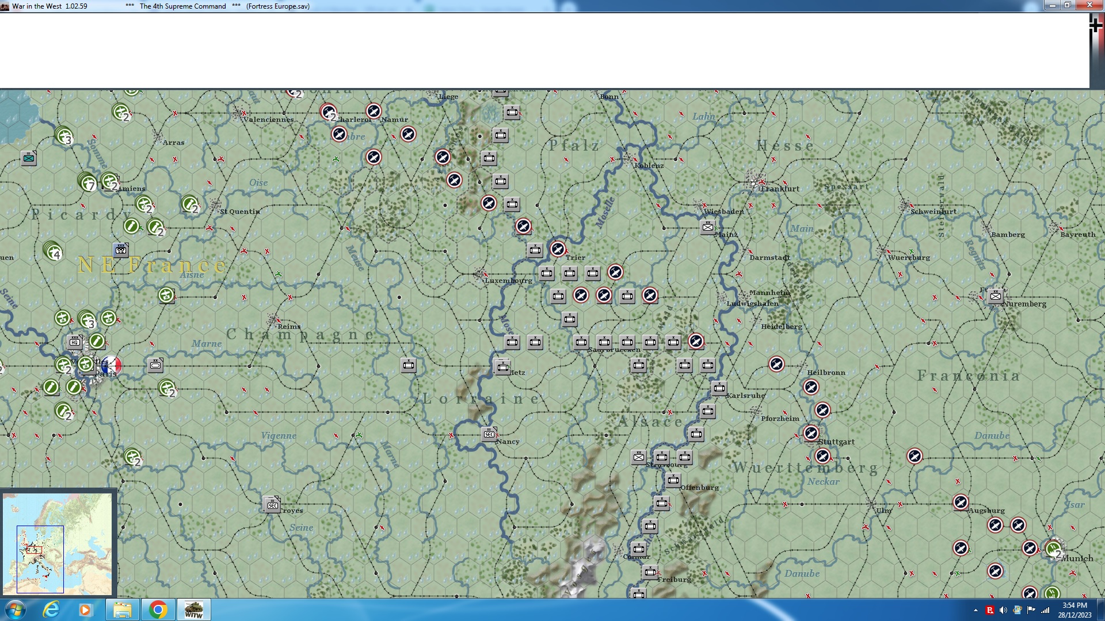Viewport: 1105px width, 621px height.
Task: Click the German cross emblem in top-right corner
Action: 1095,25
